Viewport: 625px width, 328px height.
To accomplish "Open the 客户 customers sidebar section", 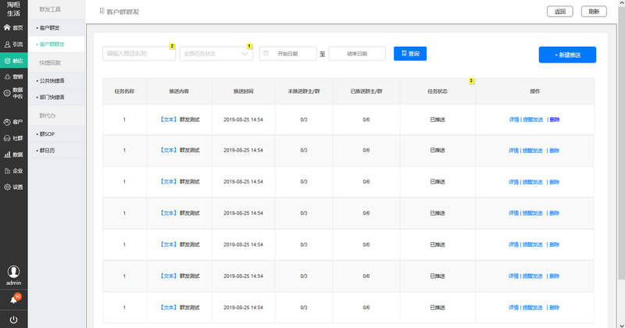I will point(13,122).
